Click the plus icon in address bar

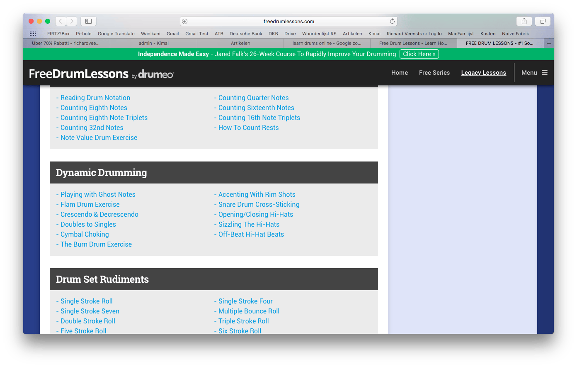tap(185, 21)
